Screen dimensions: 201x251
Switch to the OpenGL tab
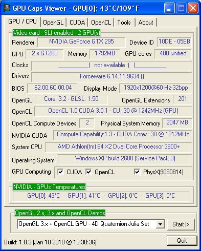click(53, 23)
